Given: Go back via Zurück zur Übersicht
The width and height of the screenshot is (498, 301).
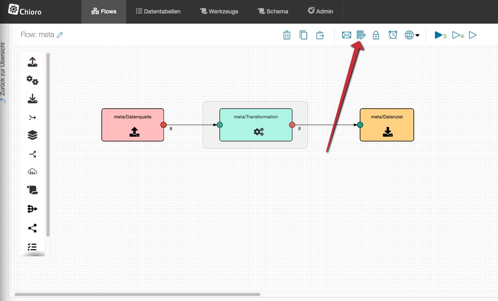Looking at the screenshot, I should 3,72.
